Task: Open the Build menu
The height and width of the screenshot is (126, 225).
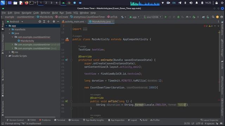Action: point(55,13)
